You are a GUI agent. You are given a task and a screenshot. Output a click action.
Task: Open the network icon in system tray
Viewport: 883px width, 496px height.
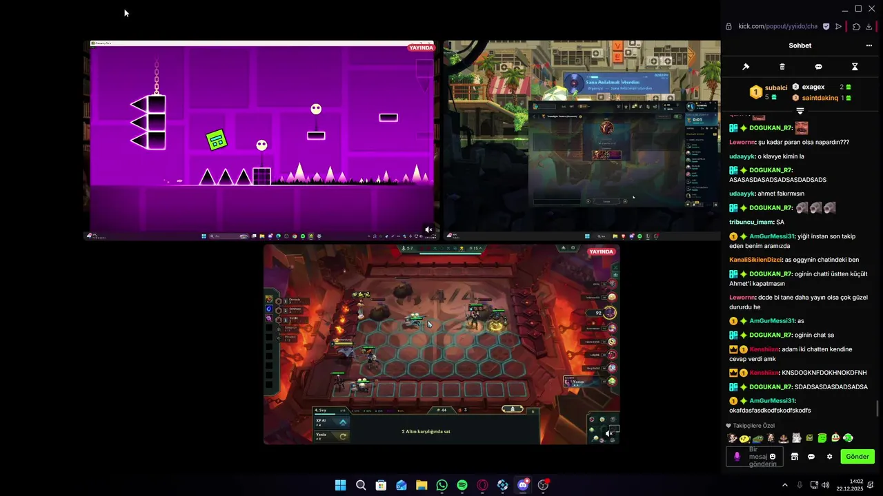click(x=814, y=485)
